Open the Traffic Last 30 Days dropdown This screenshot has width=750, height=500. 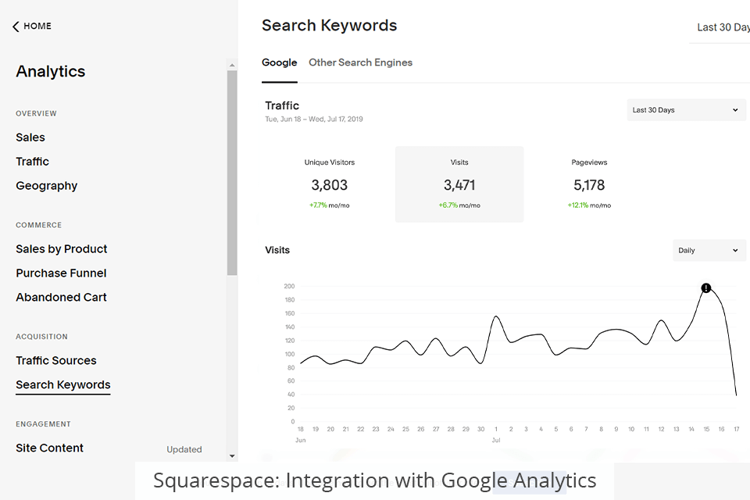pyautogui.click(x=686, y=110)
